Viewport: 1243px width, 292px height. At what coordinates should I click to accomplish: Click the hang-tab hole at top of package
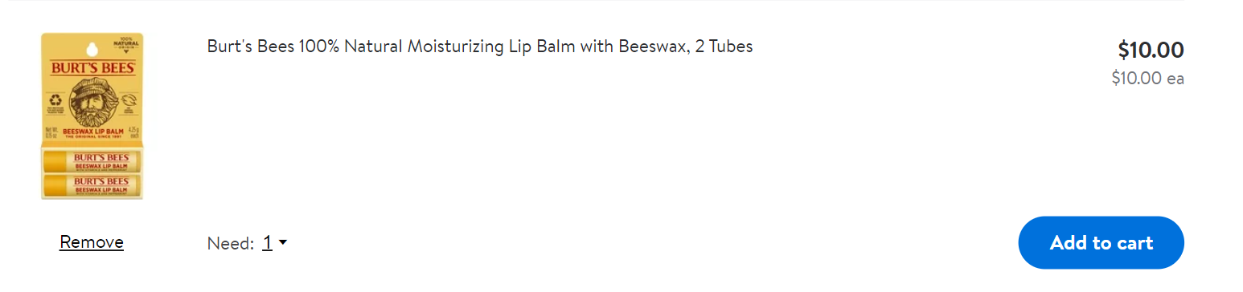click(92, 47)
